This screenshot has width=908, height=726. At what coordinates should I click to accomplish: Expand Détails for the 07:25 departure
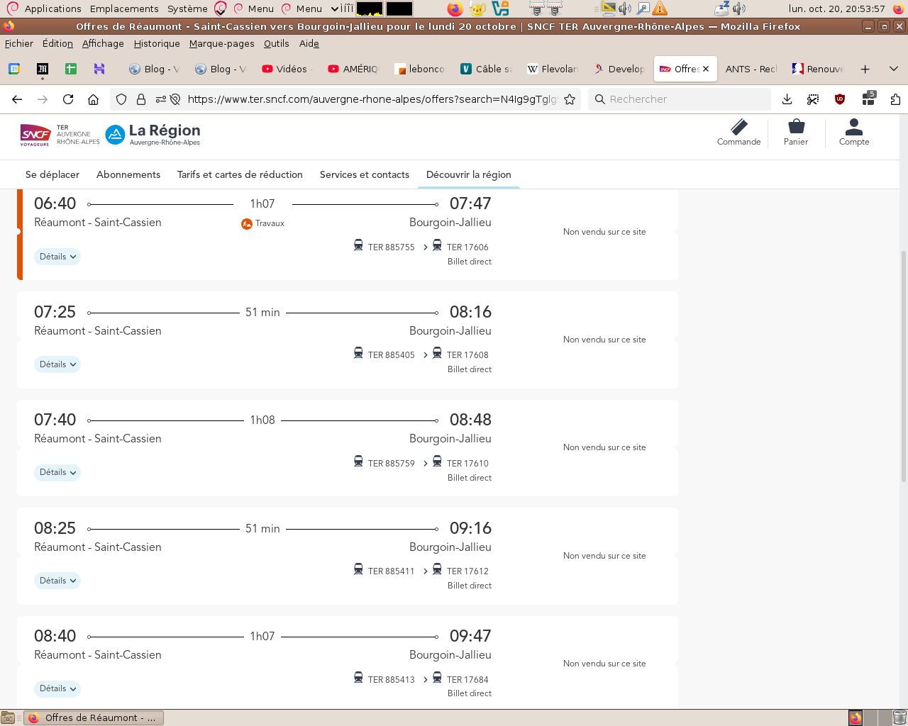(57, 364)
